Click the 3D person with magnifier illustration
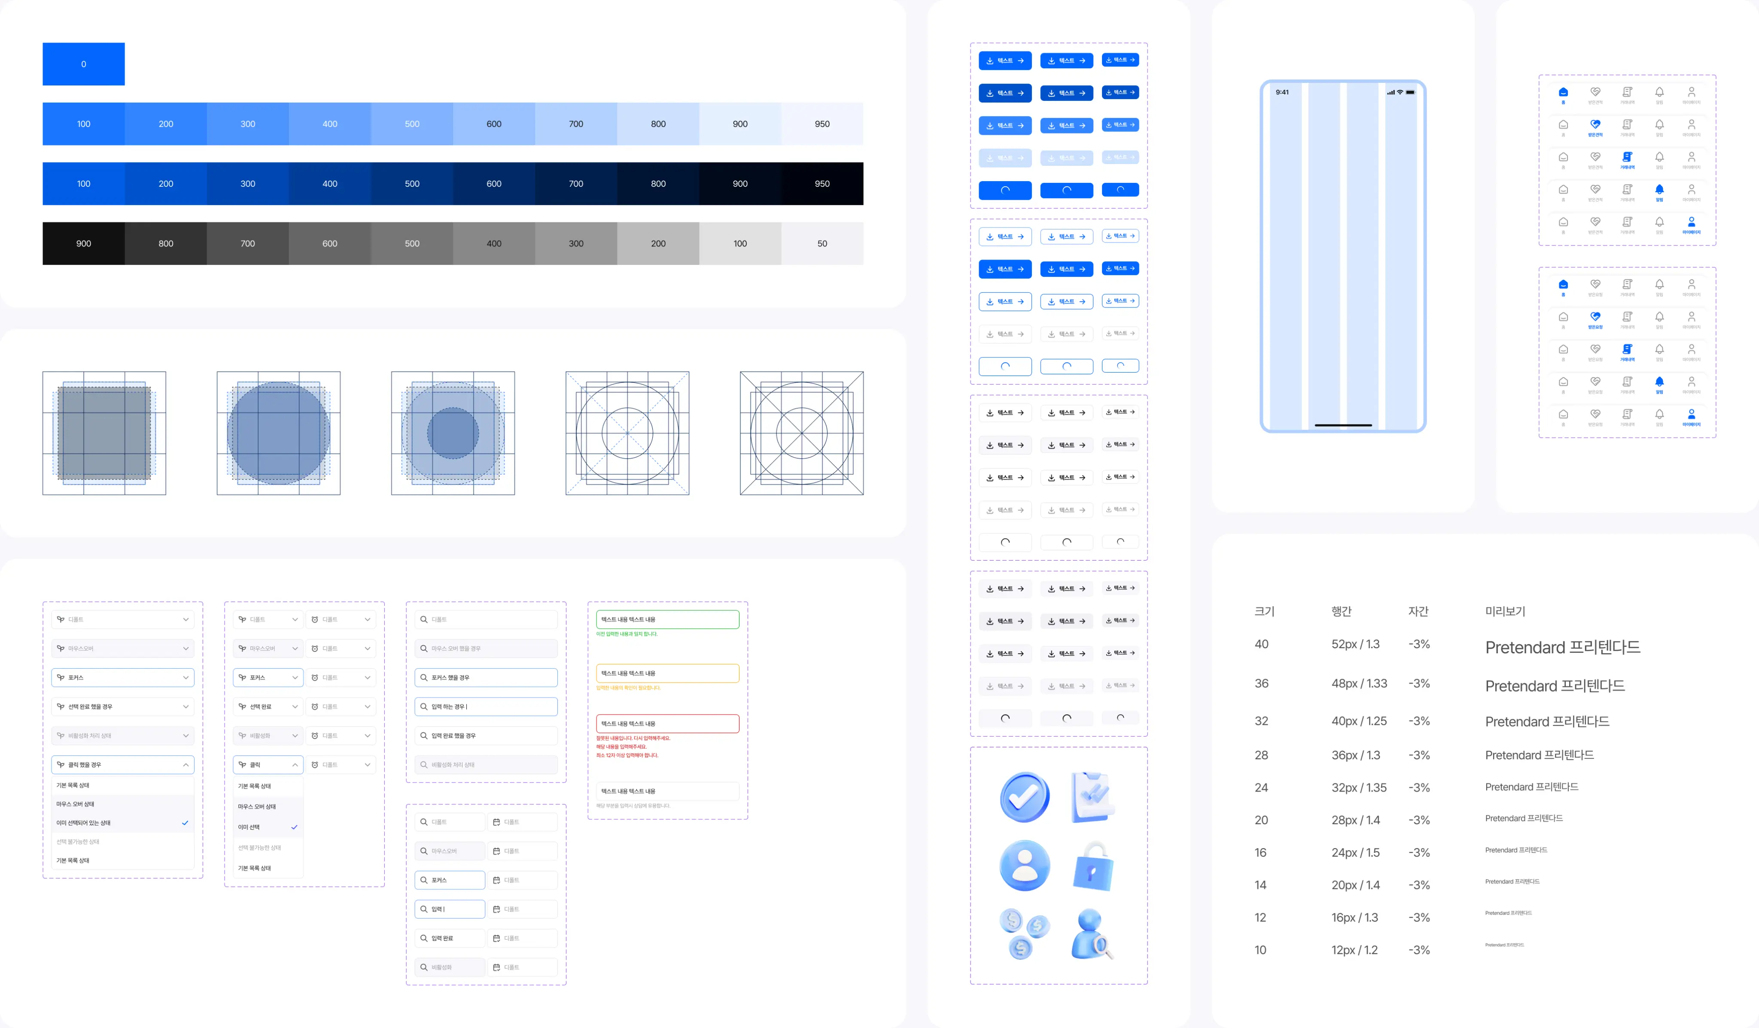 coord(1091,934)
